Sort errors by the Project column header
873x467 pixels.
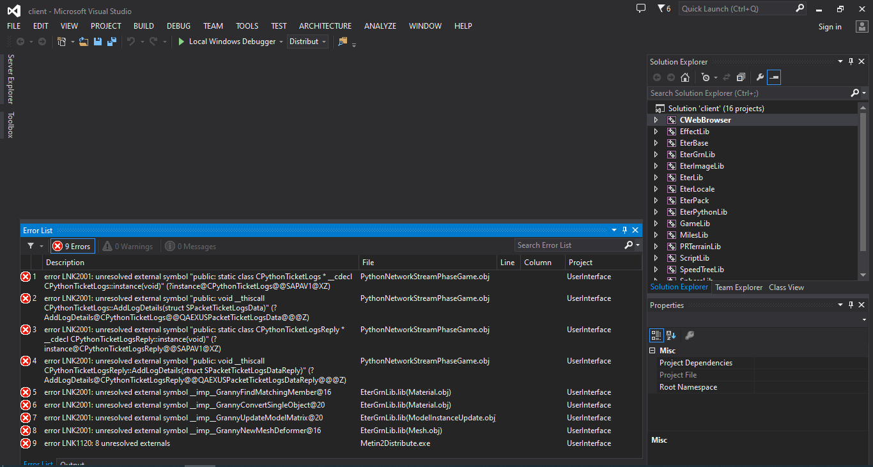(603, 263)
